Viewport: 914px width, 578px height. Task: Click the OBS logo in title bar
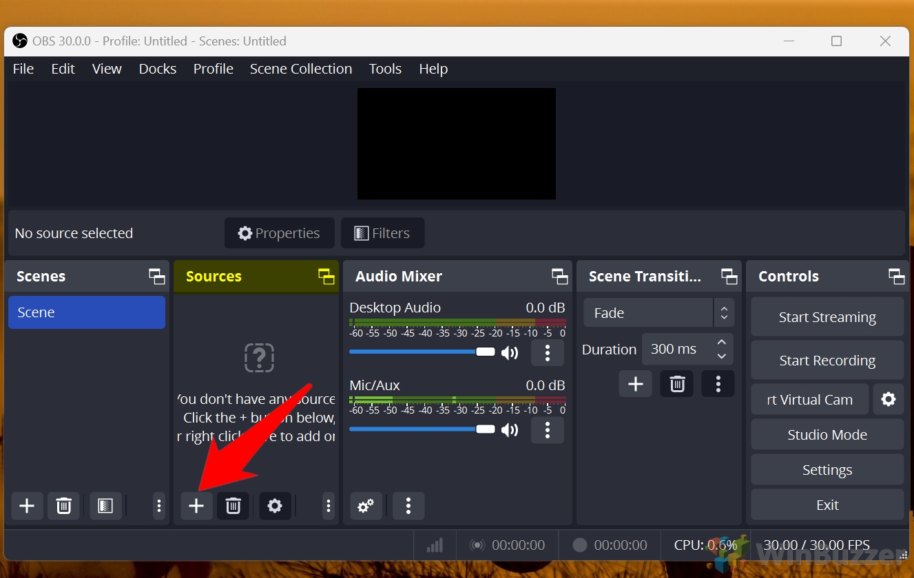pyautogui.click(x=20, y=41)
